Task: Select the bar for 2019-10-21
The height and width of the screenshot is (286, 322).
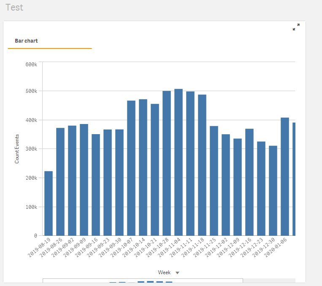Action: [155, 170]
